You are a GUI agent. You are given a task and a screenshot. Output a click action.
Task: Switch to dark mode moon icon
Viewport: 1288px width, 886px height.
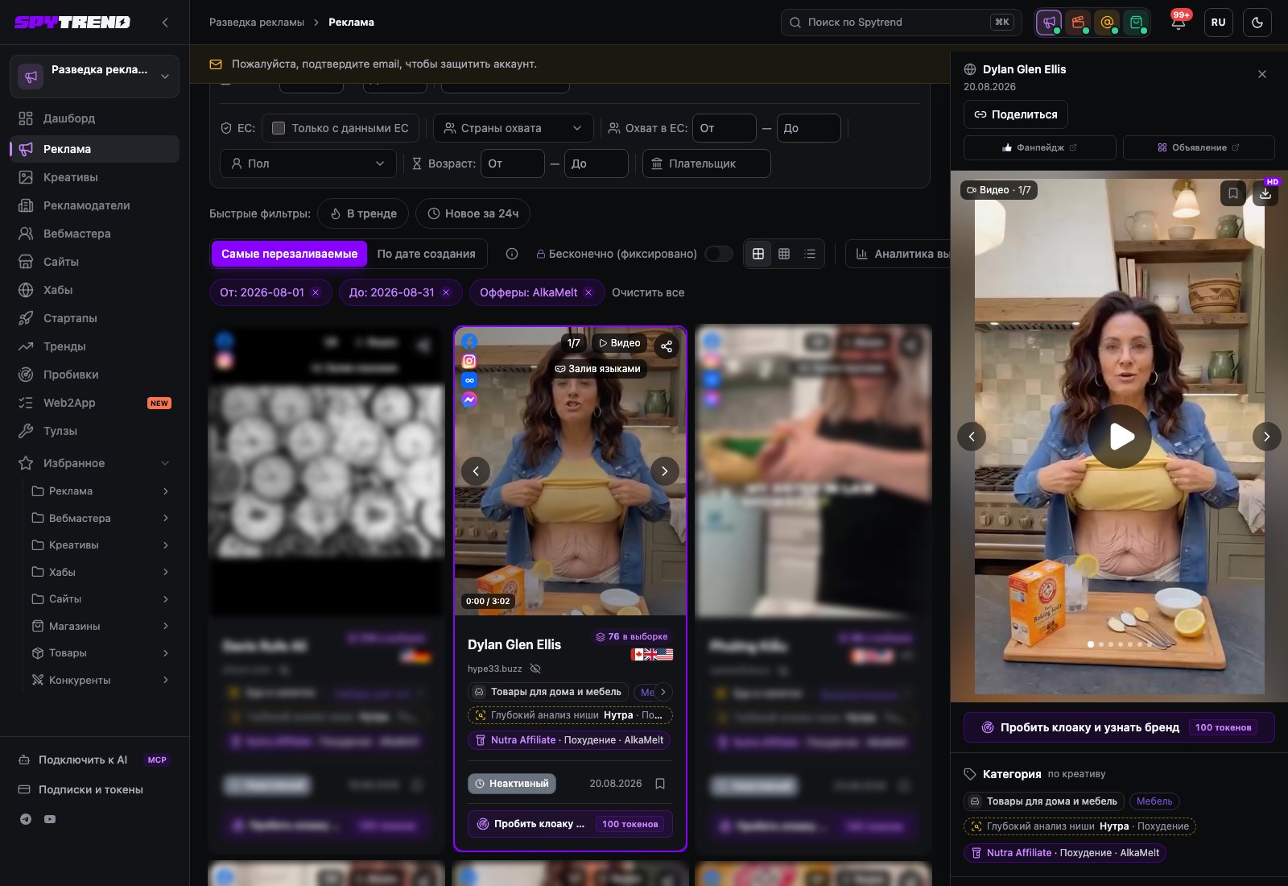tap(1257, 23)
